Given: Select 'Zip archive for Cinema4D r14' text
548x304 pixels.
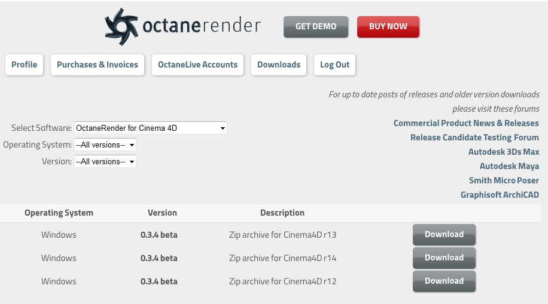Looking at the screenshot, I should coord(283,258).
